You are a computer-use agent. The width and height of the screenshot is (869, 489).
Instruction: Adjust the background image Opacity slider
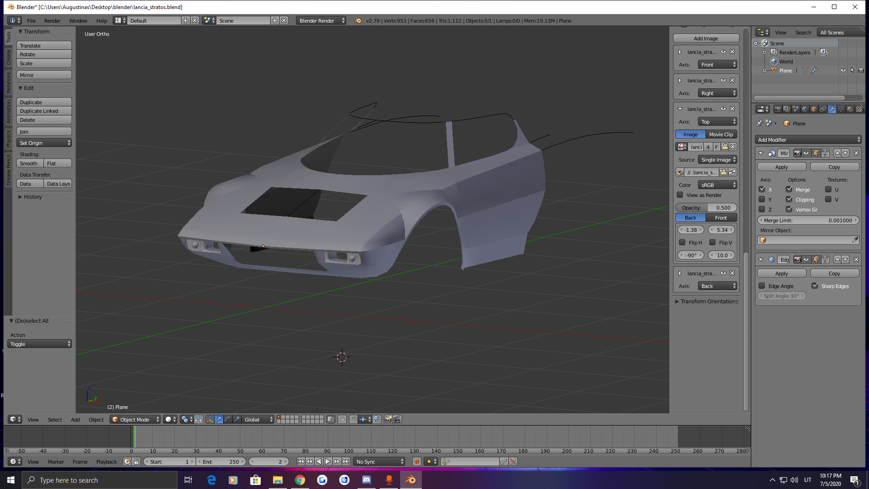click(x=706, y=208)
